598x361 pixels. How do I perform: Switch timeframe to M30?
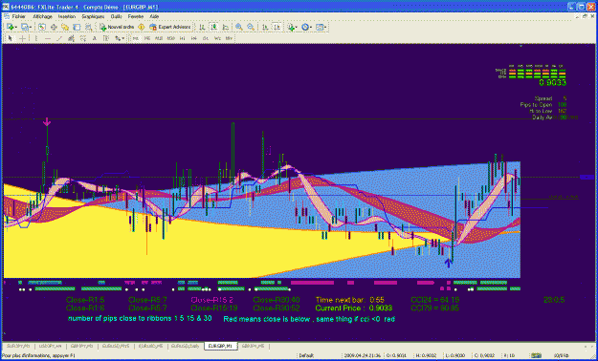pos(170,38)
